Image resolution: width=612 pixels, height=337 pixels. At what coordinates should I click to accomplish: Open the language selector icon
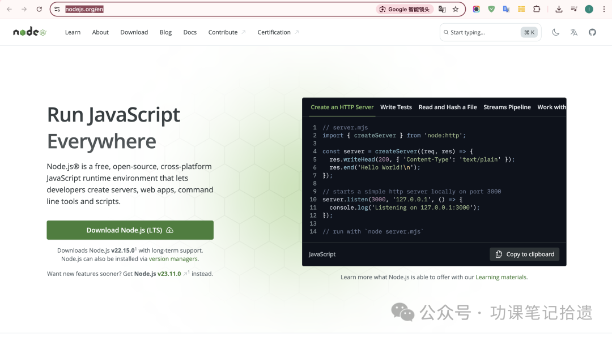573,32
